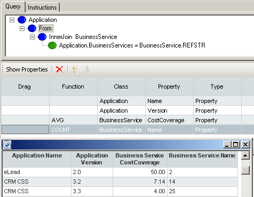Collapse the InnerJoin BusinessService node
Image resolution: width=254 pixels, height=197 pixels.
click(32, 37)
